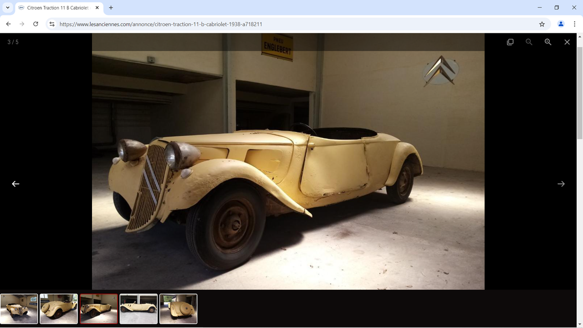
Task: Open fourth thumbnail showing the side profile
Action: [138, 309]
